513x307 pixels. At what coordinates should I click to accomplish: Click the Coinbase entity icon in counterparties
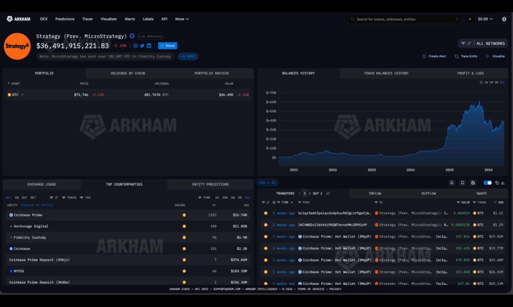[x=11, y=248]
